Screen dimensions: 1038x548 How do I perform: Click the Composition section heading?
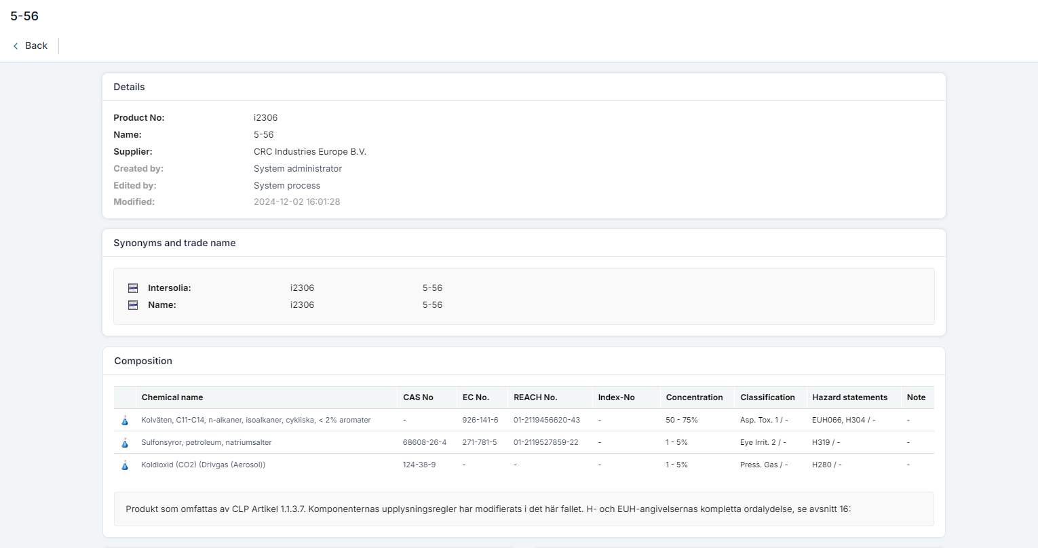143,361
